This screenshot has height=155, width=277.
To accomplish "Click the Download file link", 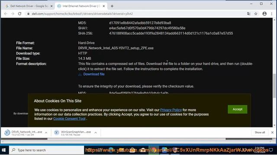I will [x=94, y=74].
